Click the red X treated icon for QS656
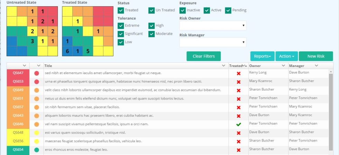Screen dimensions: 339x155 [x=238, y=142]
